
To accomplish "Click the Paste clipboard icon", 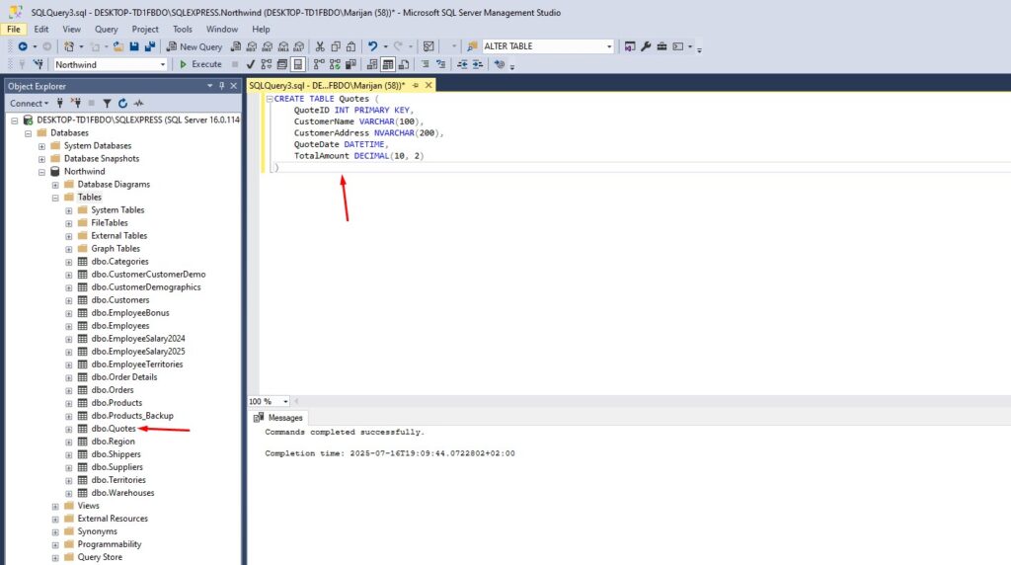I will coord(350,46).
